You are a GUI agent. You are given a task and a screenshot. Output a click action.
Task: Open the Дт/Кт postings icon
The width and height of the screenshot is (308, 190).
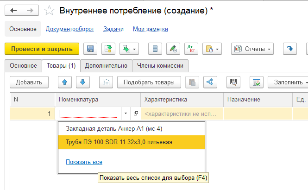pos(191,49)
